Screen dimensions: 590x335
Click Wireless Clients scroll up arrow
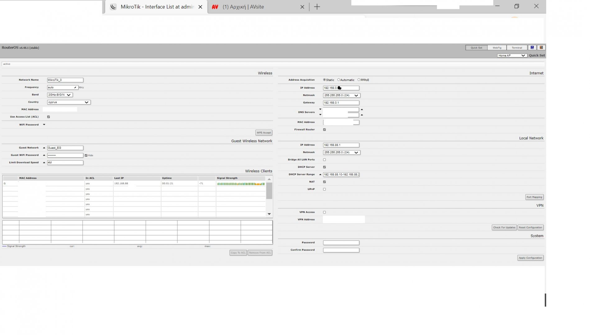click(x=269, y=179)
